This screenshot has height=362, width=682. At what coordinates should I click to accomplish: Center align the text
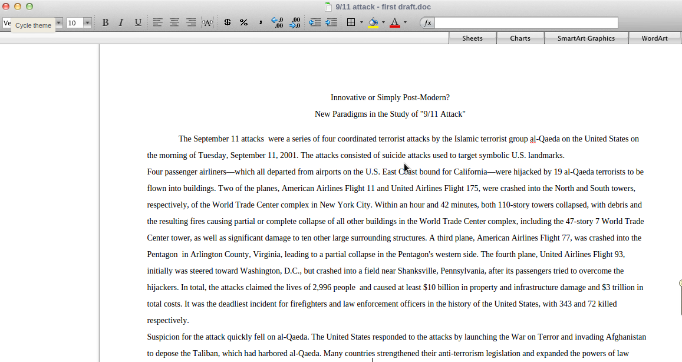point(174,22)
